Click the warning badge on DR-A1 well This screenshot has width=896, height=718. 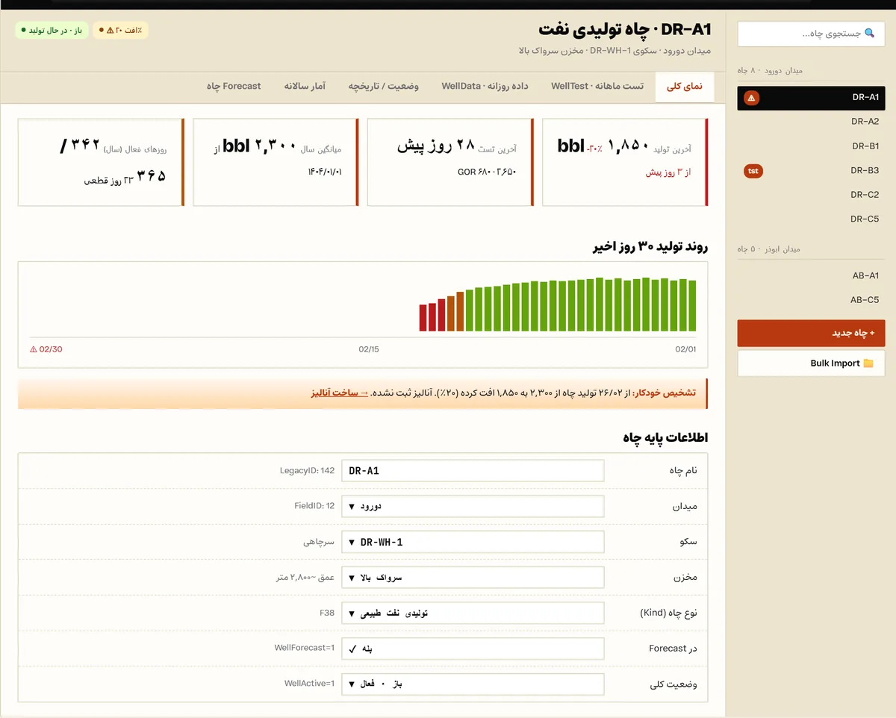pos(752,98)
